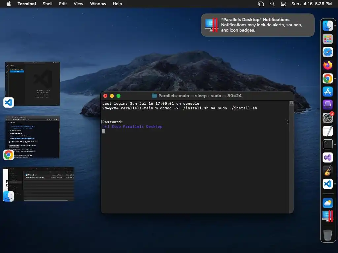The height and width of the screenshot is (253, 338).
Task: Select the Finder Stage Manager thumbnail
Action: 38,184
